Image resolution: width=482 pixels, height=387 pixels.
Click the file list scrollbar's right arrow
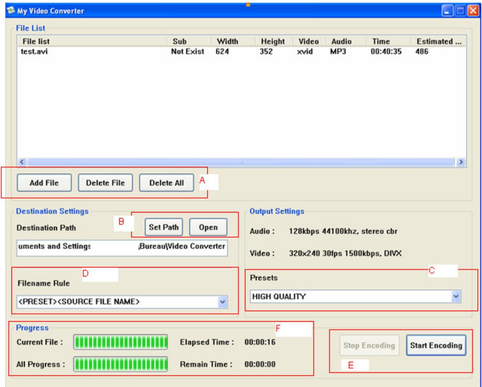tap(462, 162)
